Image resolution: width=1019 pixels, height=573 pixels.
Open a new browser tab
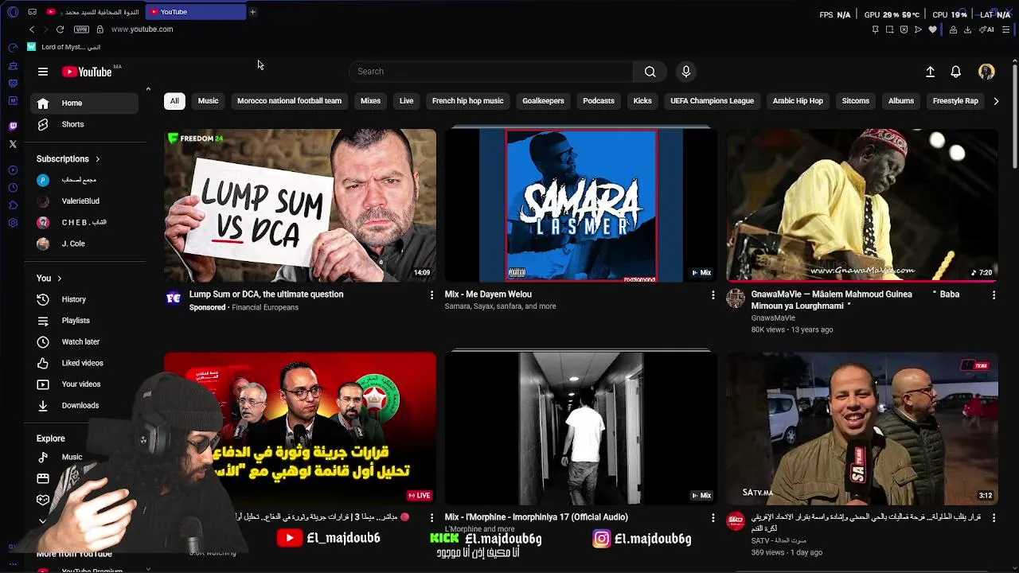(x=252, y=12)
